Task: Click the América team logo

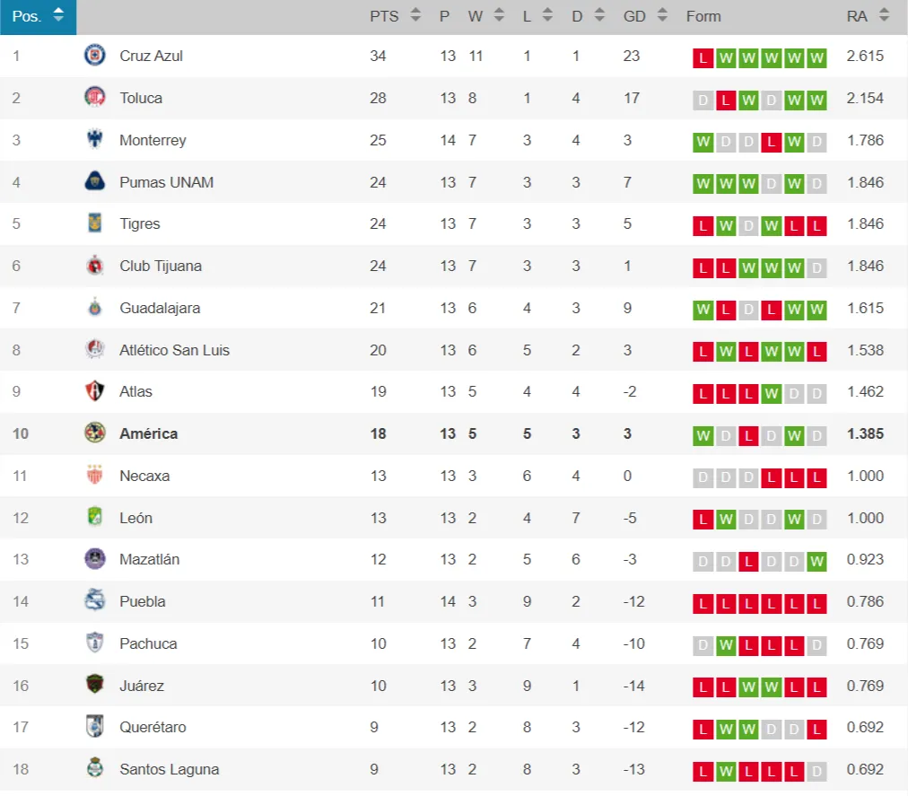Action: pyautogui.click(x=94, y=433)
